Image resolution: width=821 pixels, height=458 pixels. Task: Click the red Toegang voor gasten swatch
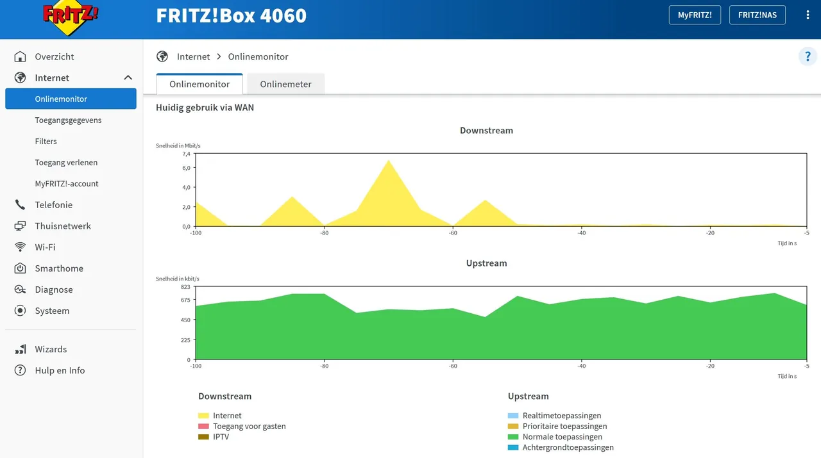click(x=204, y=427)
